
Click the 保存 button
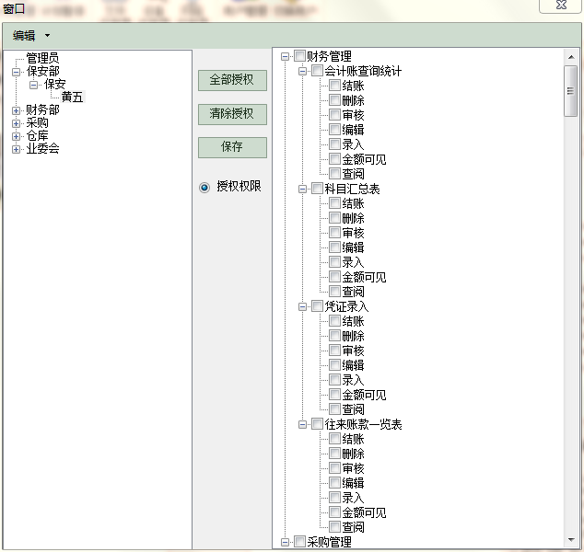click(x=232, y=147)
